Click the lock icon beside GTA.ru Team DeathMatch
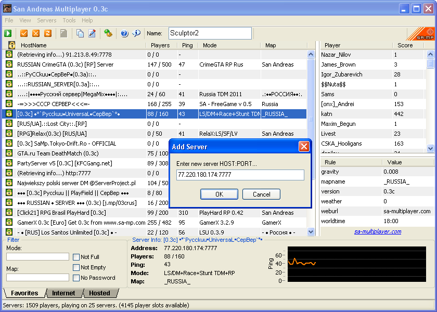 9,153
